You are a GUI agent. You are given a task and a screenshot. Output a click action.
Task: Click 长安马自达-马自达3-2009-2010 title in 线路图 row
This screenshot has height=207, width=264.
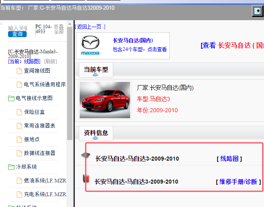click(x=137, y=159)
